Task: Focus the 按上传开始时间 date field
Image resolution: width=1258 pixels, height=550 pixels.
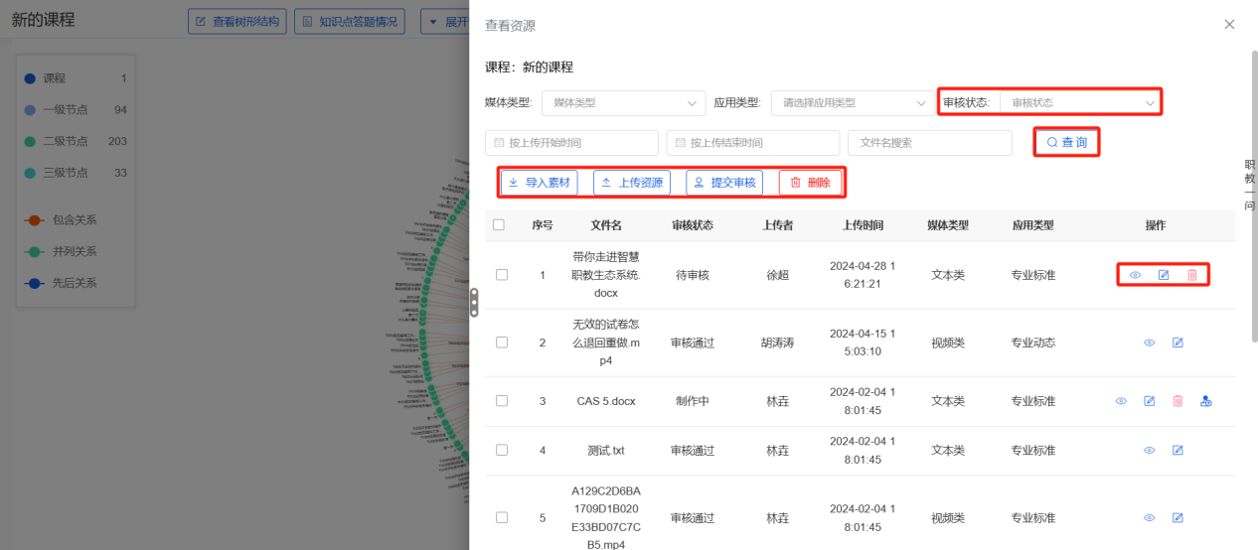Action: click(571, 143)
